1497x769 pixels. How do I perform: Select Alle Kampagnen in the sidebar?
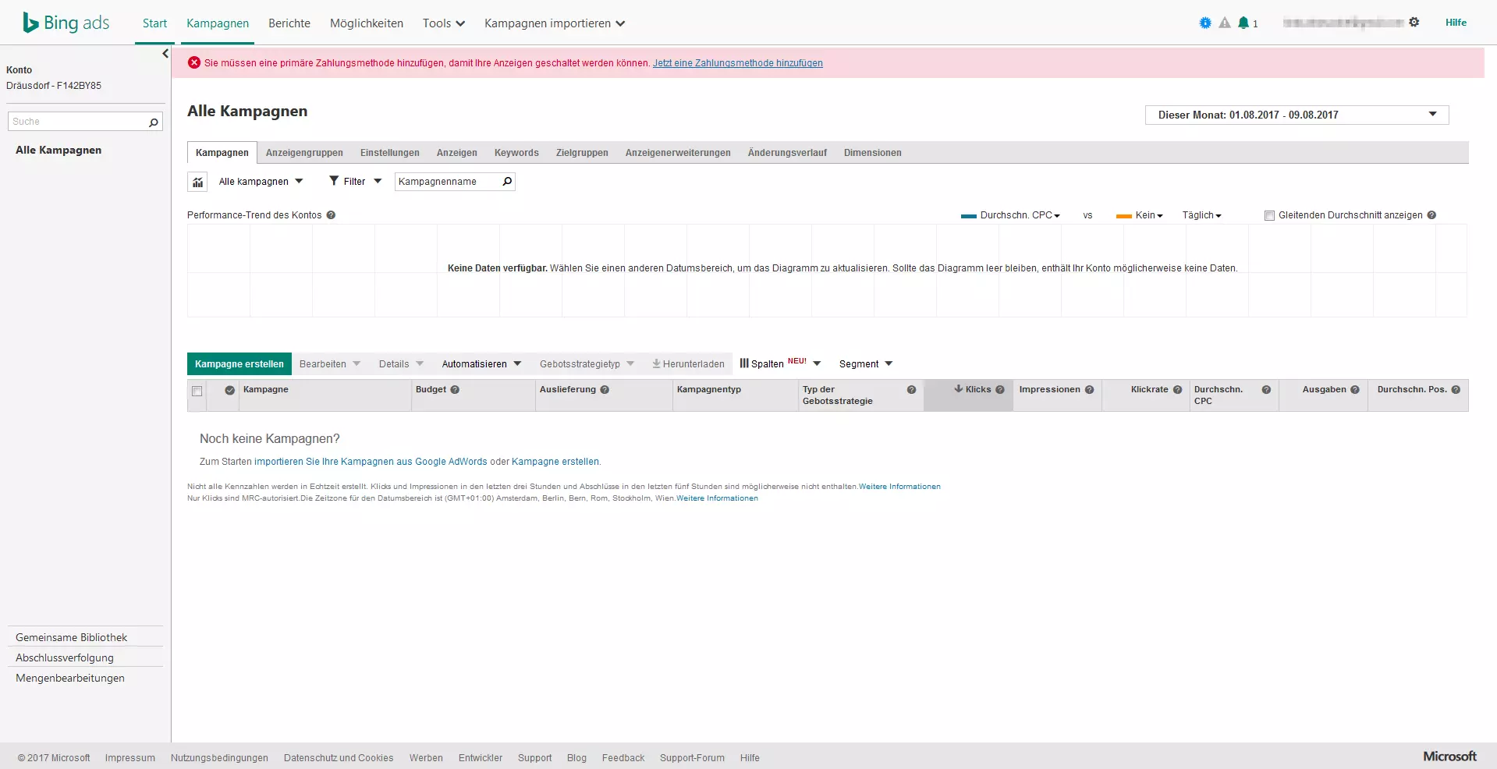coord(59,150)
